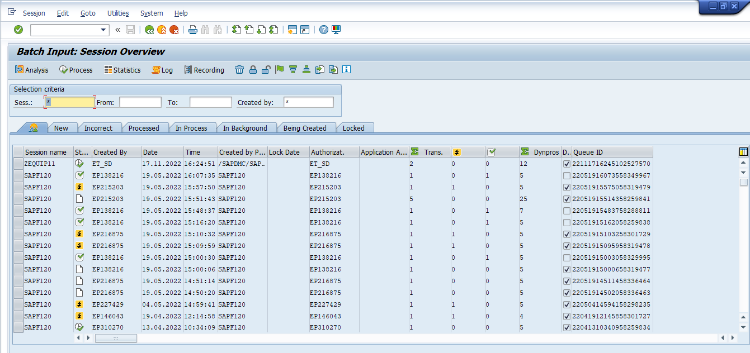750x353 pixels.
Task: Toggle the checkbox in the ZEQUIP11 row
Action: [567, 164]
